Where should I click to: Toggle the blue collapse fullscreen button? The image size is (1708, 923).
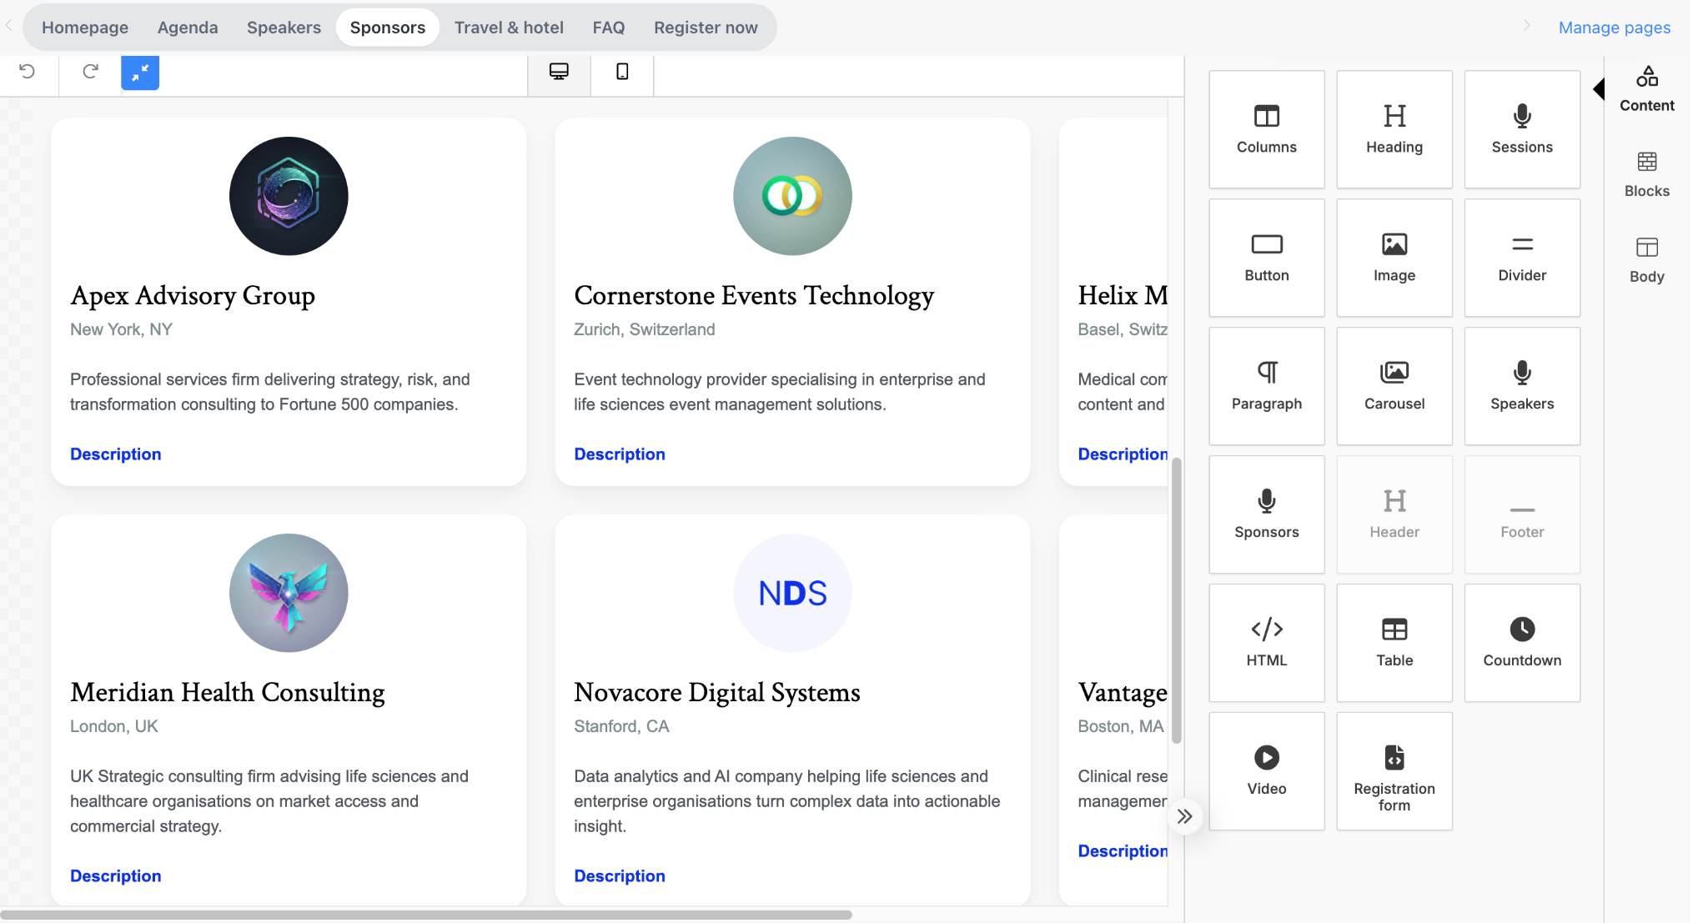coord(140,73)
